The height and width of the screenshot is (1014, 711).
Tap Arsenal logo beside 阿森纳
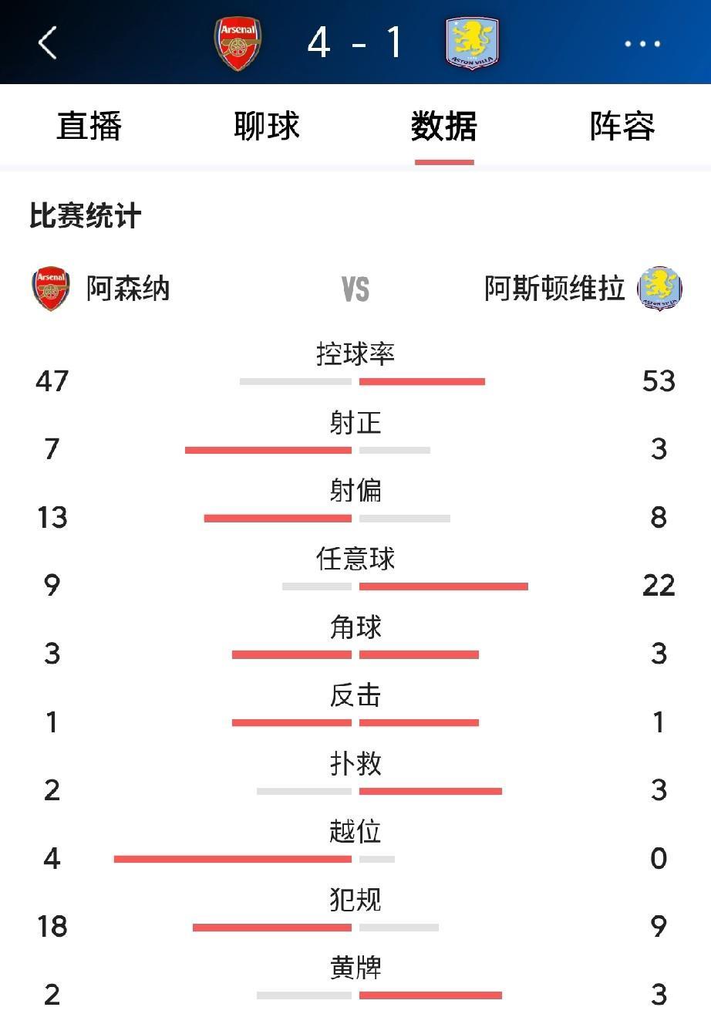click(x=52, y=289)
